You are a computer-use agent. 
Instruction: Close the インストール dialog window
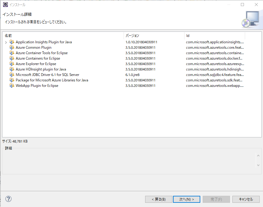[256, 5]
